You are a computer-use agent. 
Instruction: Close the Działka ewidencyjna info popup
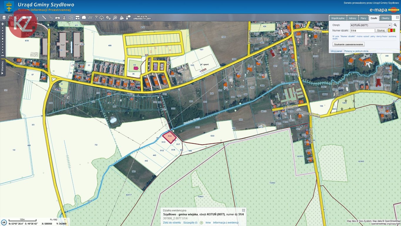pyautogui.click(x=243, y=210)
